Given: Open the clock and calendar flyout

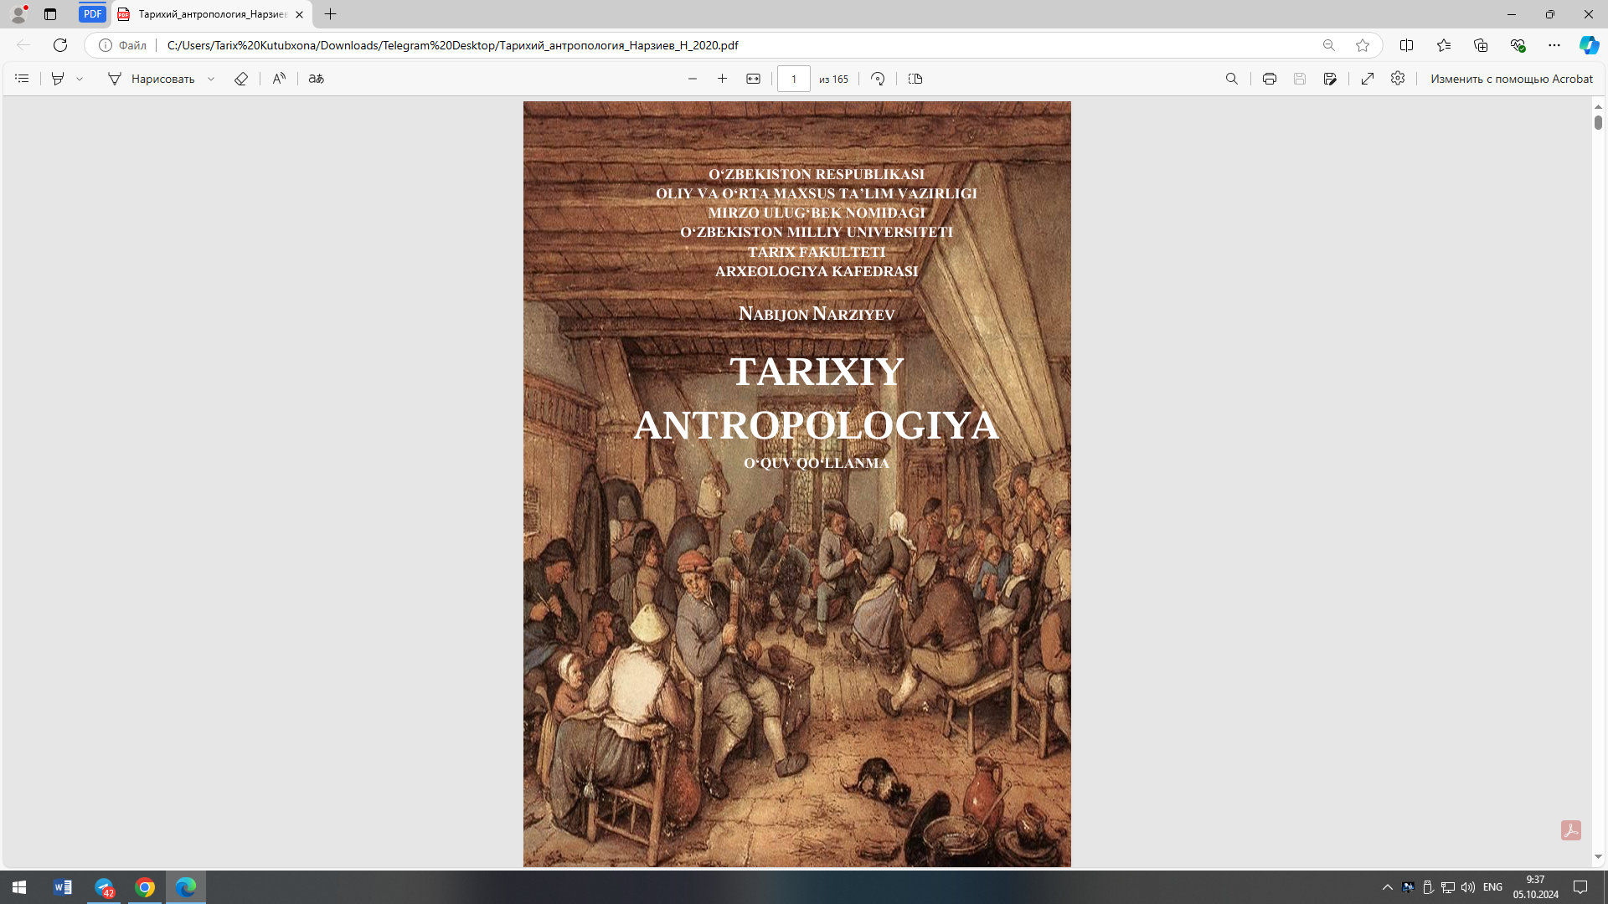Looking at the screenshot, I should click(x=1535, y=887).
